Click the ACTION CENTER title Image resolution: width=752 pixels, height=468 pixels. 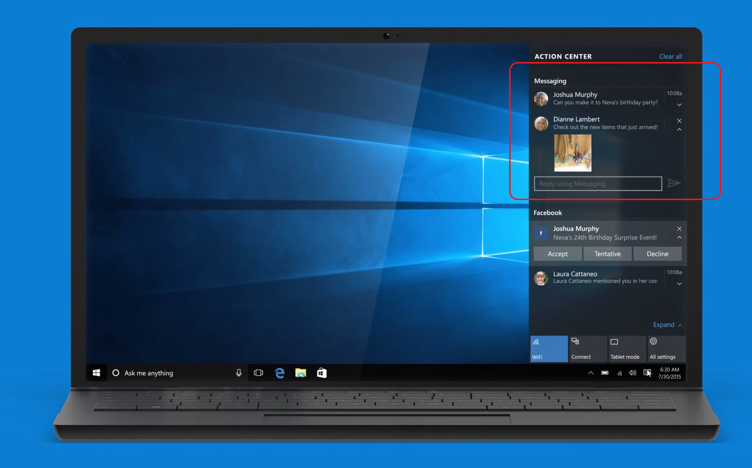click(x=563, y=56)
